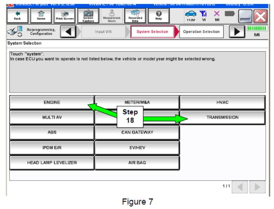
Task: Open Measurement Mode
Action: (111, 16)
